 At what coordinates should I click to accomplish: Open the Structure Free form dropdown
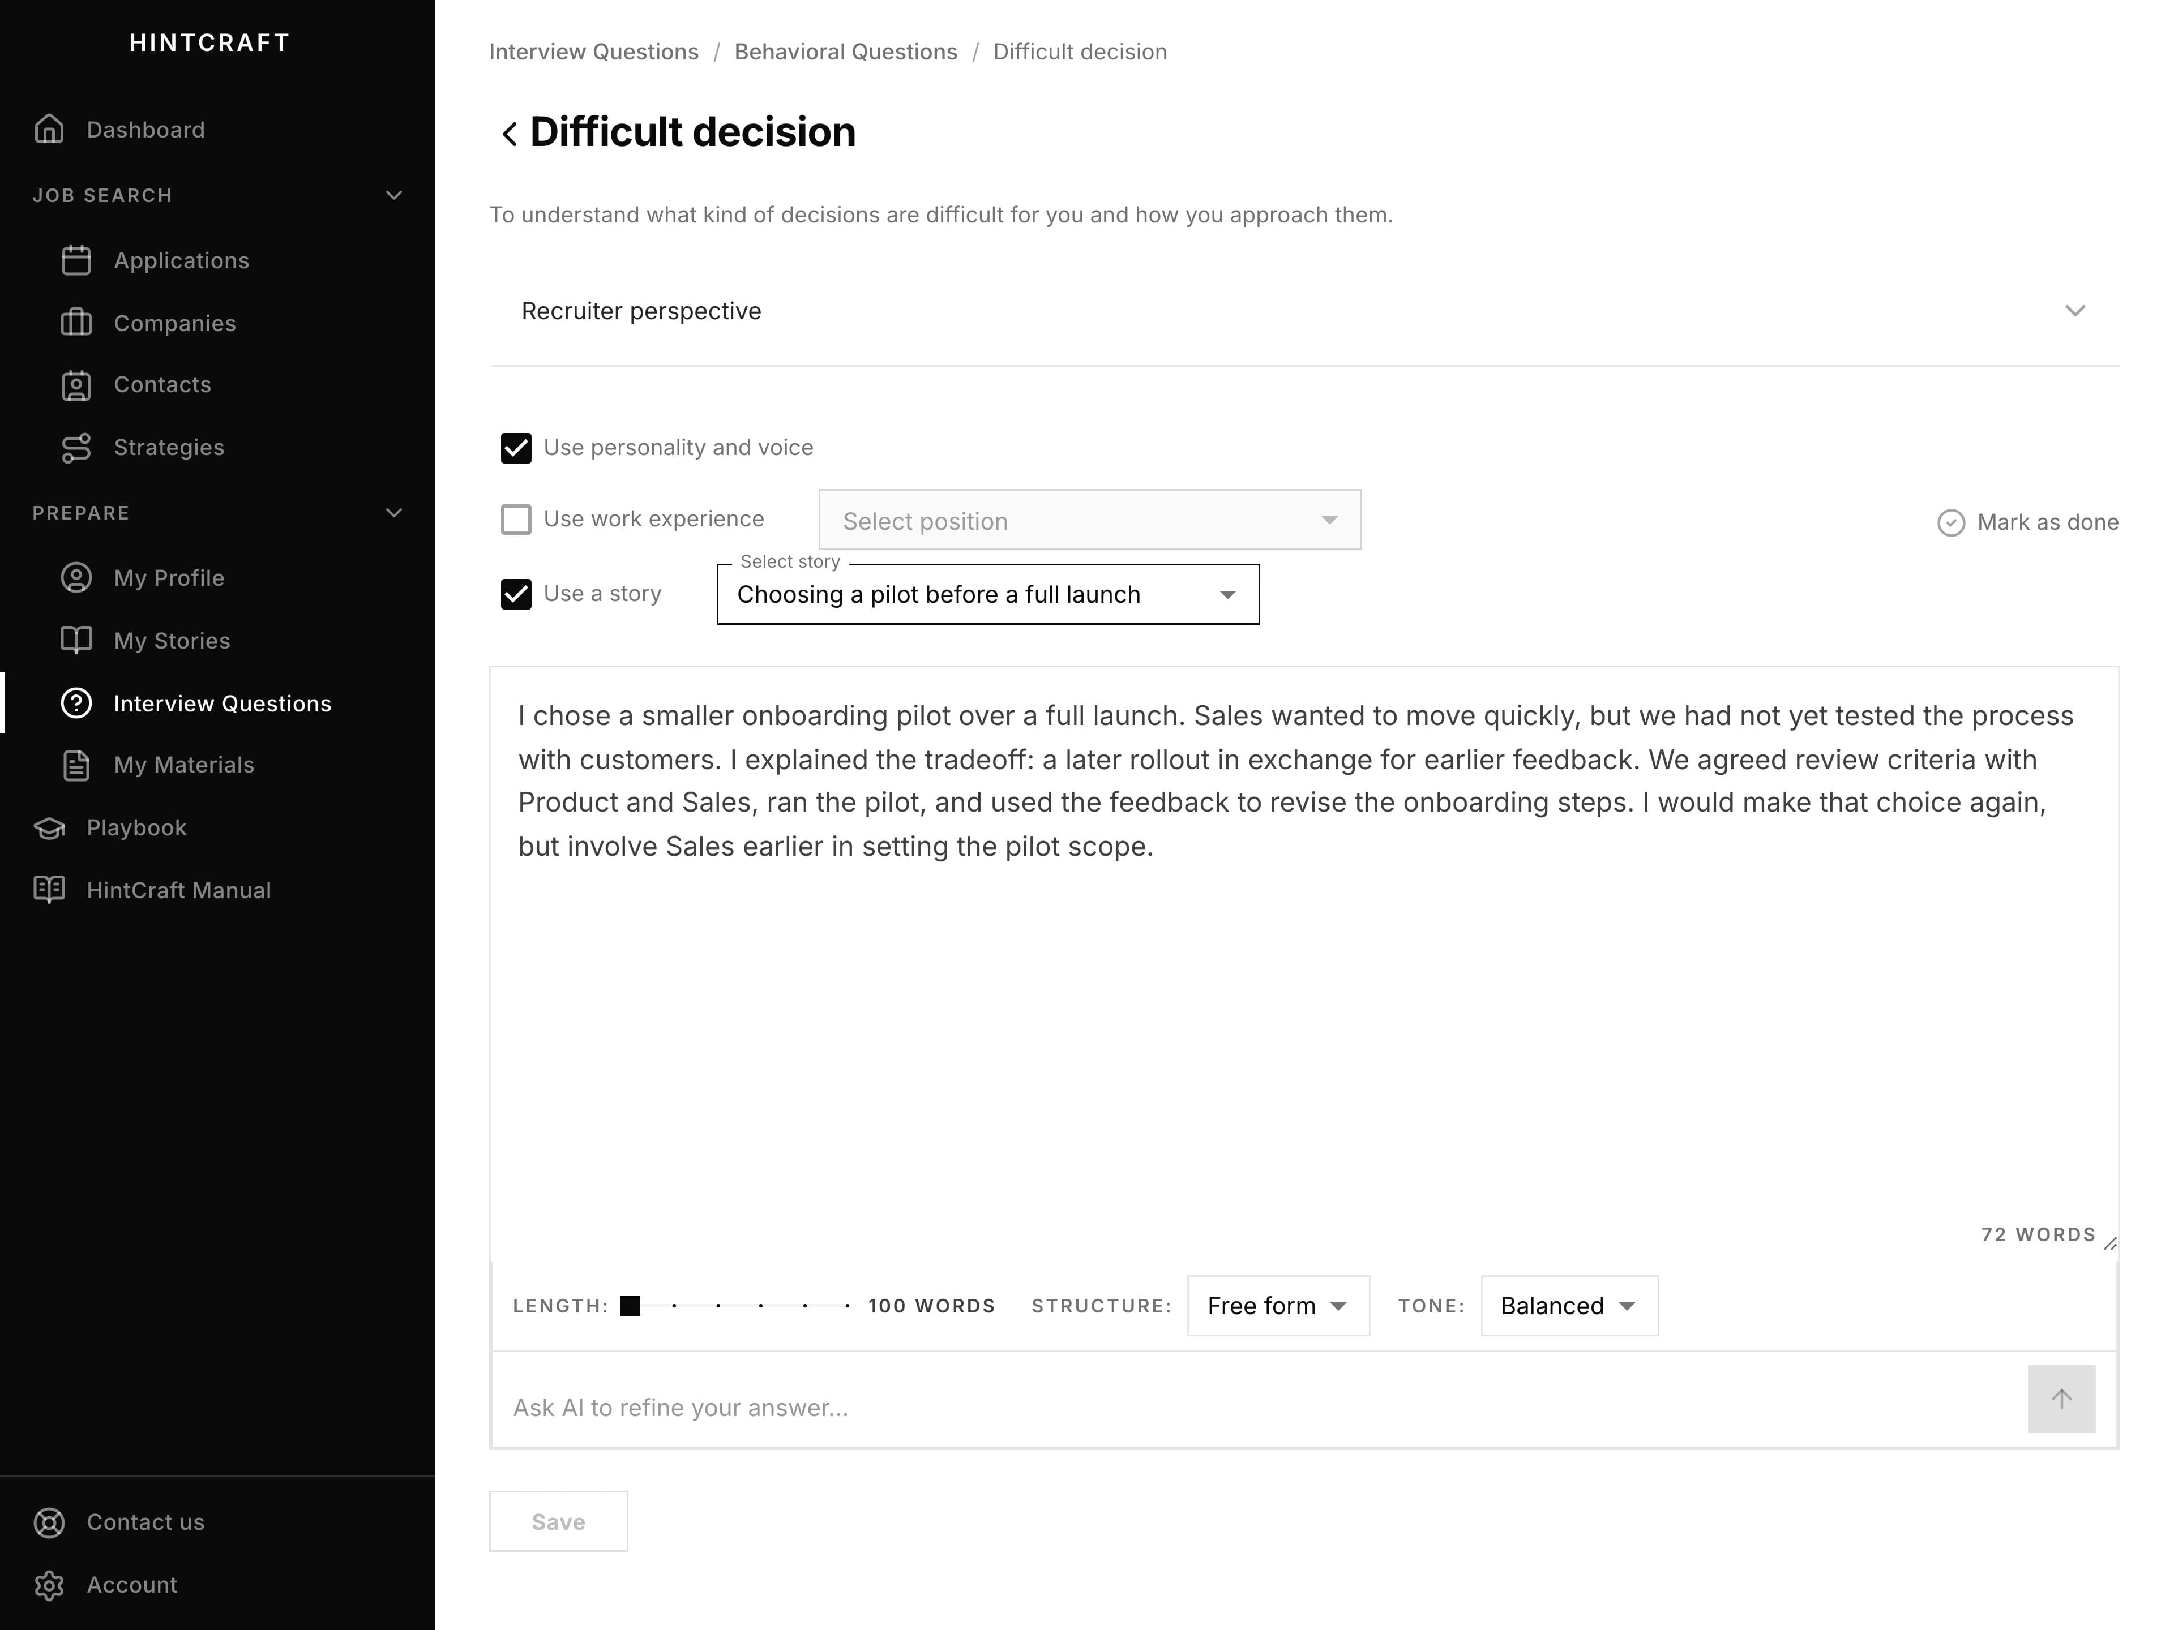[1278, 1306]
